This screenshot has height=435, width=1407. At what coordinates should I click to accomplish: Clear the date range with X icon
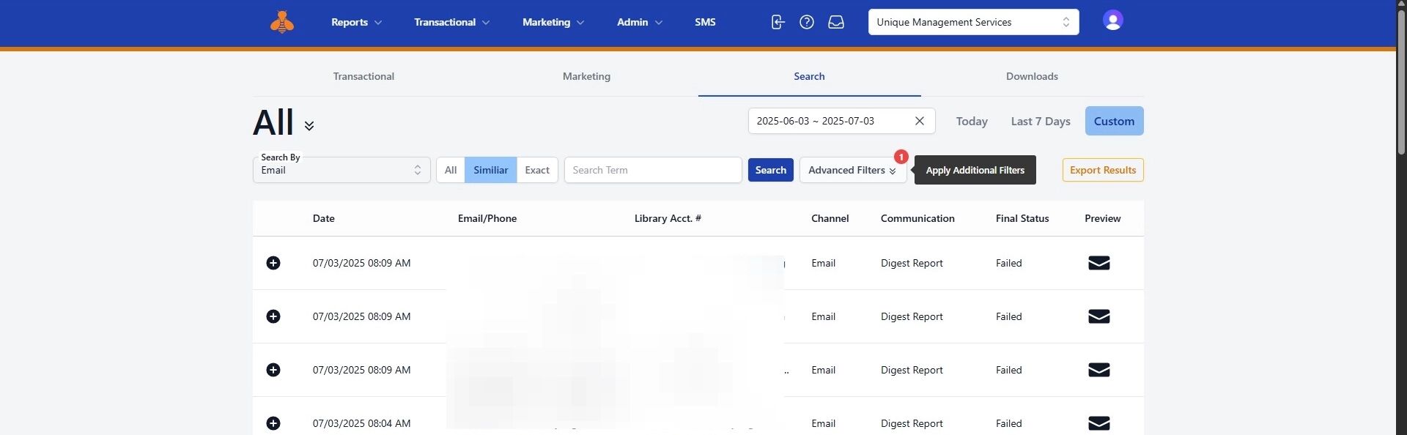point(920,121)
